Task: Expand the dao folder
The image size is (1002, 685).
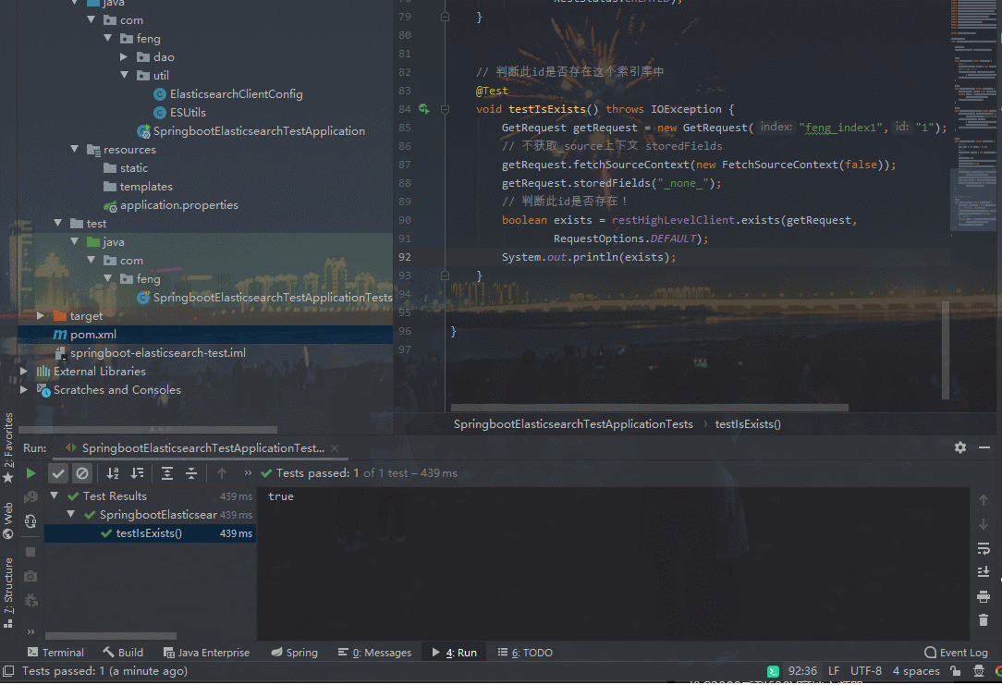Action: click(x=124, y=57)
